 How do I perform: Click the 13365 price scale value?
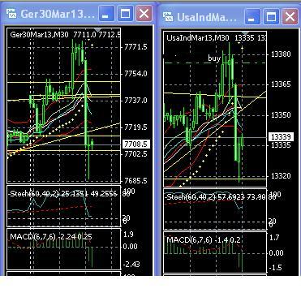281,84
